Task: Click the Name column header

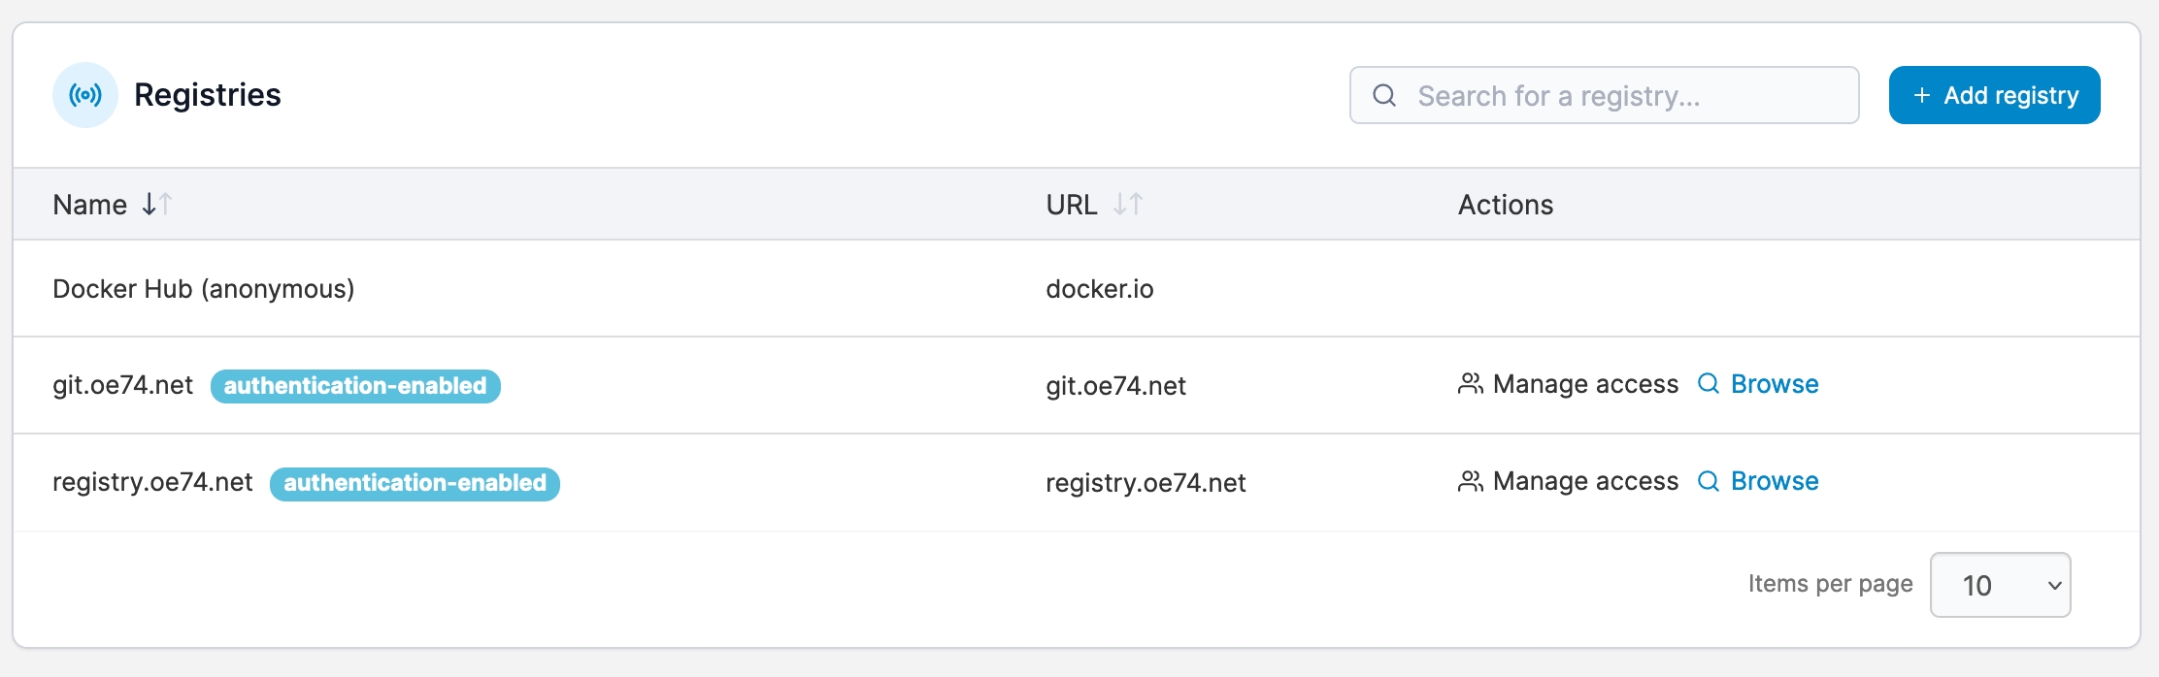Action: click(90, 205)
